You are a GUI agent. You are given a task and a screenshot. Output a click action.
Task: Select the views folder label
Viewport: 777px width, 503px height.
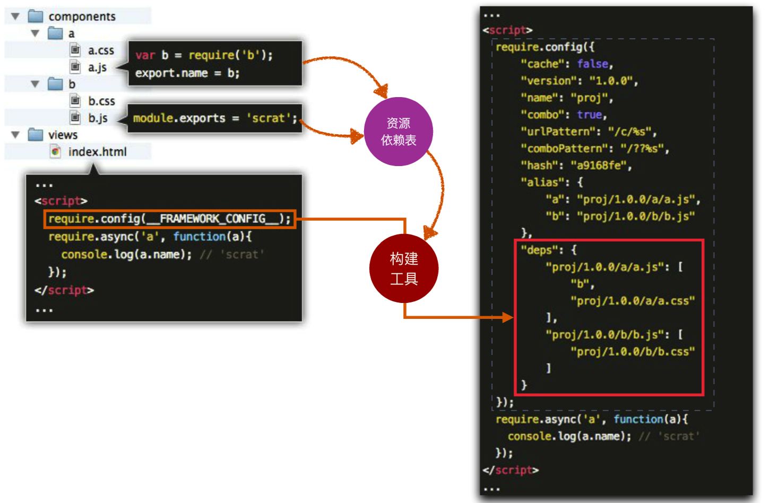pos(63,135)
